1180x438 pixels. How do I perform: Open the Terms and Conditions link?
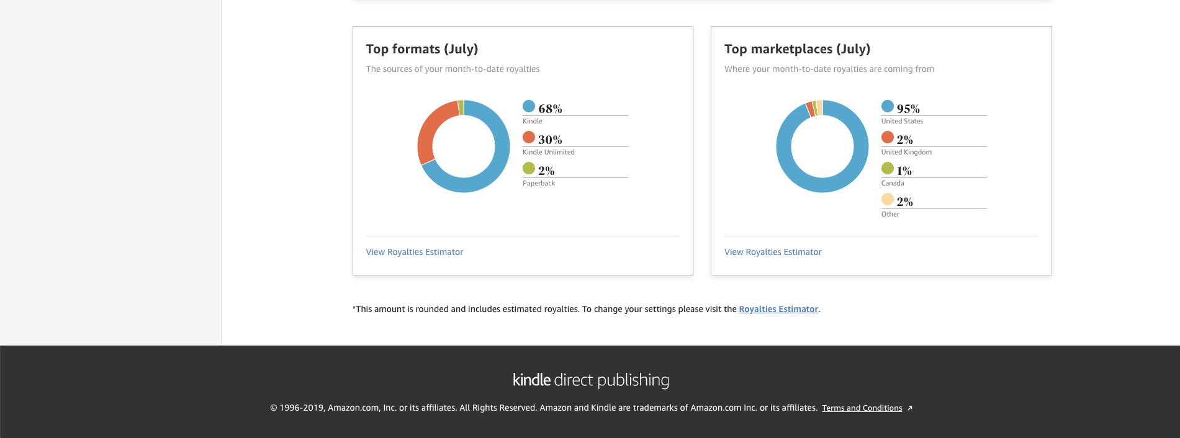click(x=862, y=408)
